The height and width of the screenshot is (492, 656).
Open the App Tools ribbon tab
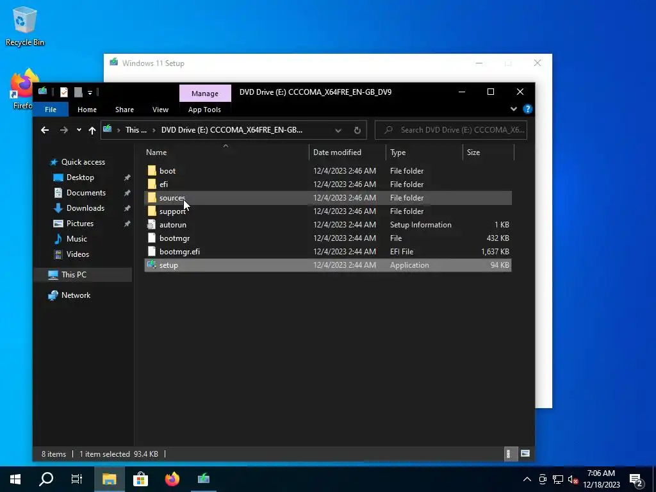(204, 110)
